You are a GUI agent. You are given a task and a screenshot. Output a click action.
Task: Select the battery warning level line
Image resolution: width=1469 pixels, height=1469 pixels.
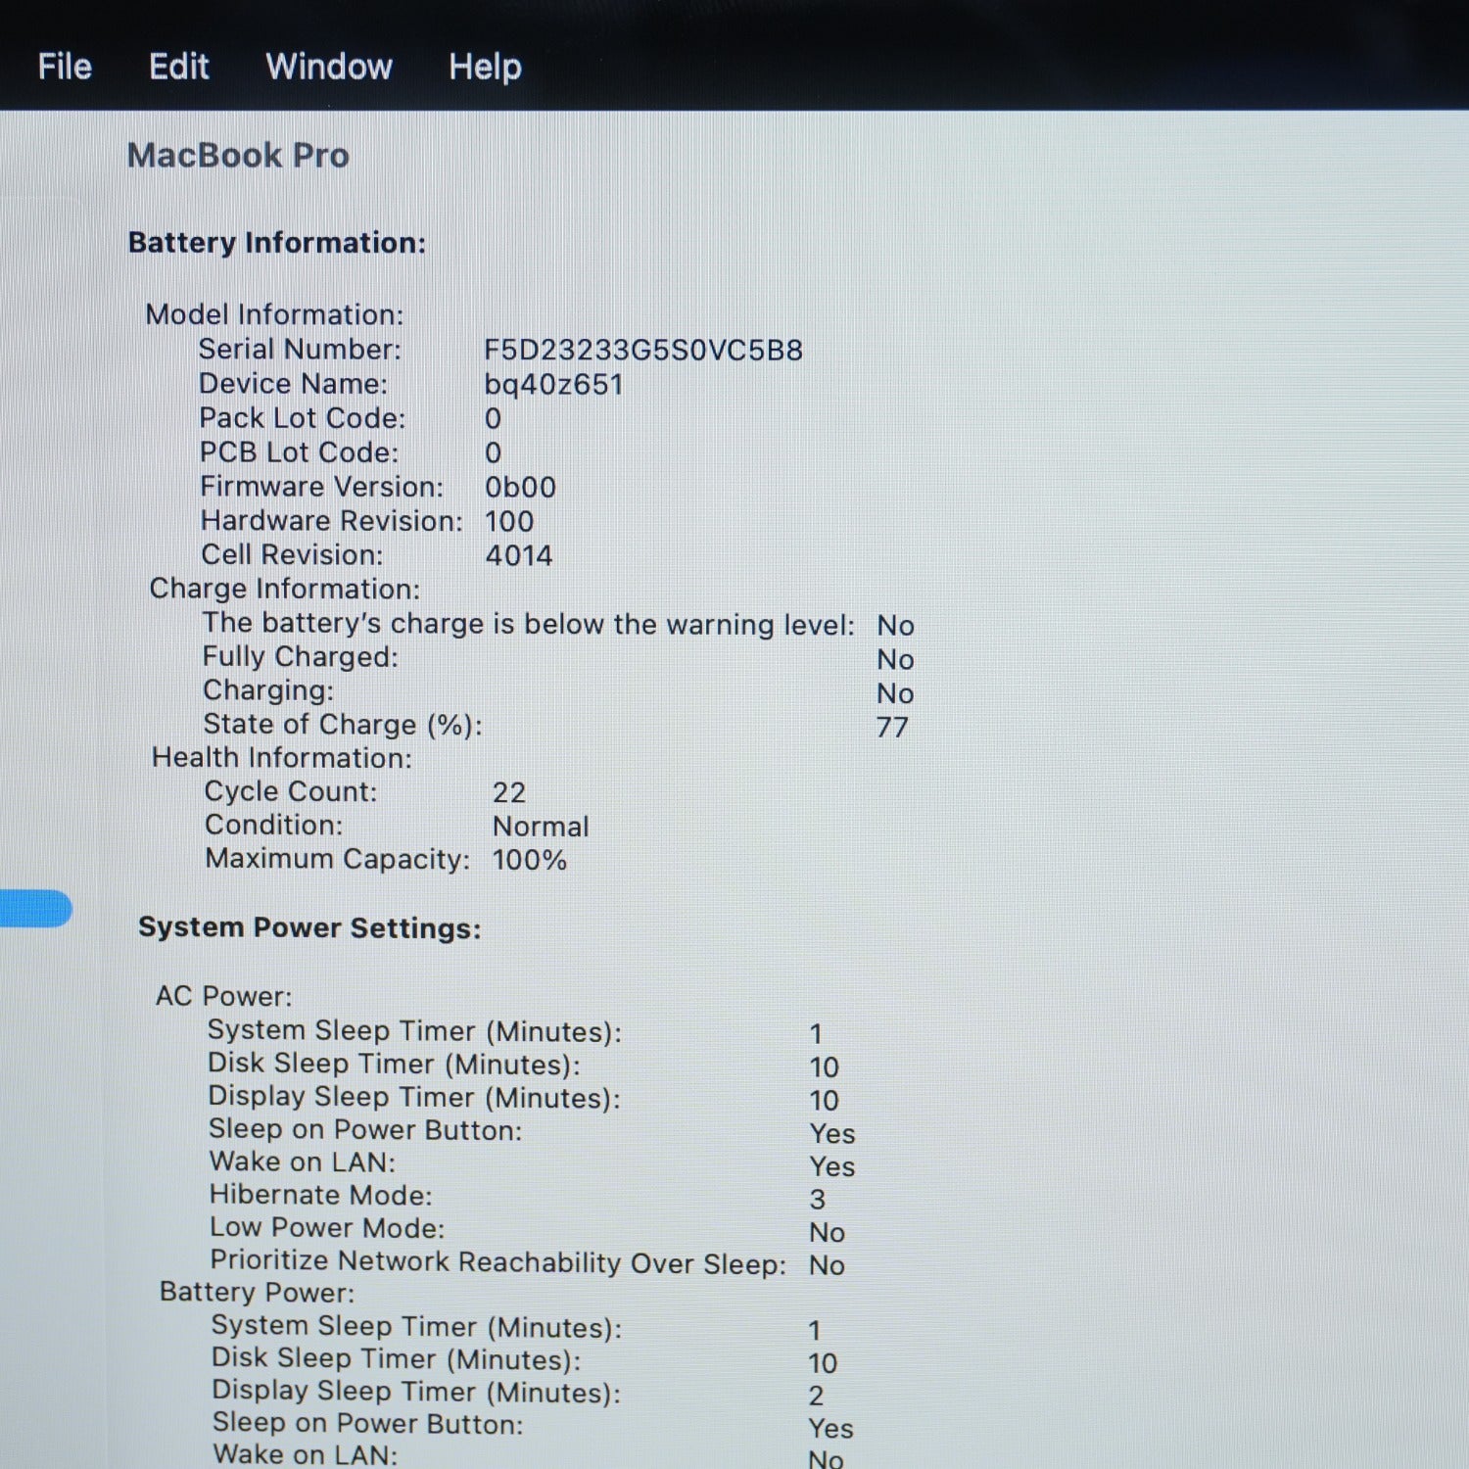coord(528,624)
